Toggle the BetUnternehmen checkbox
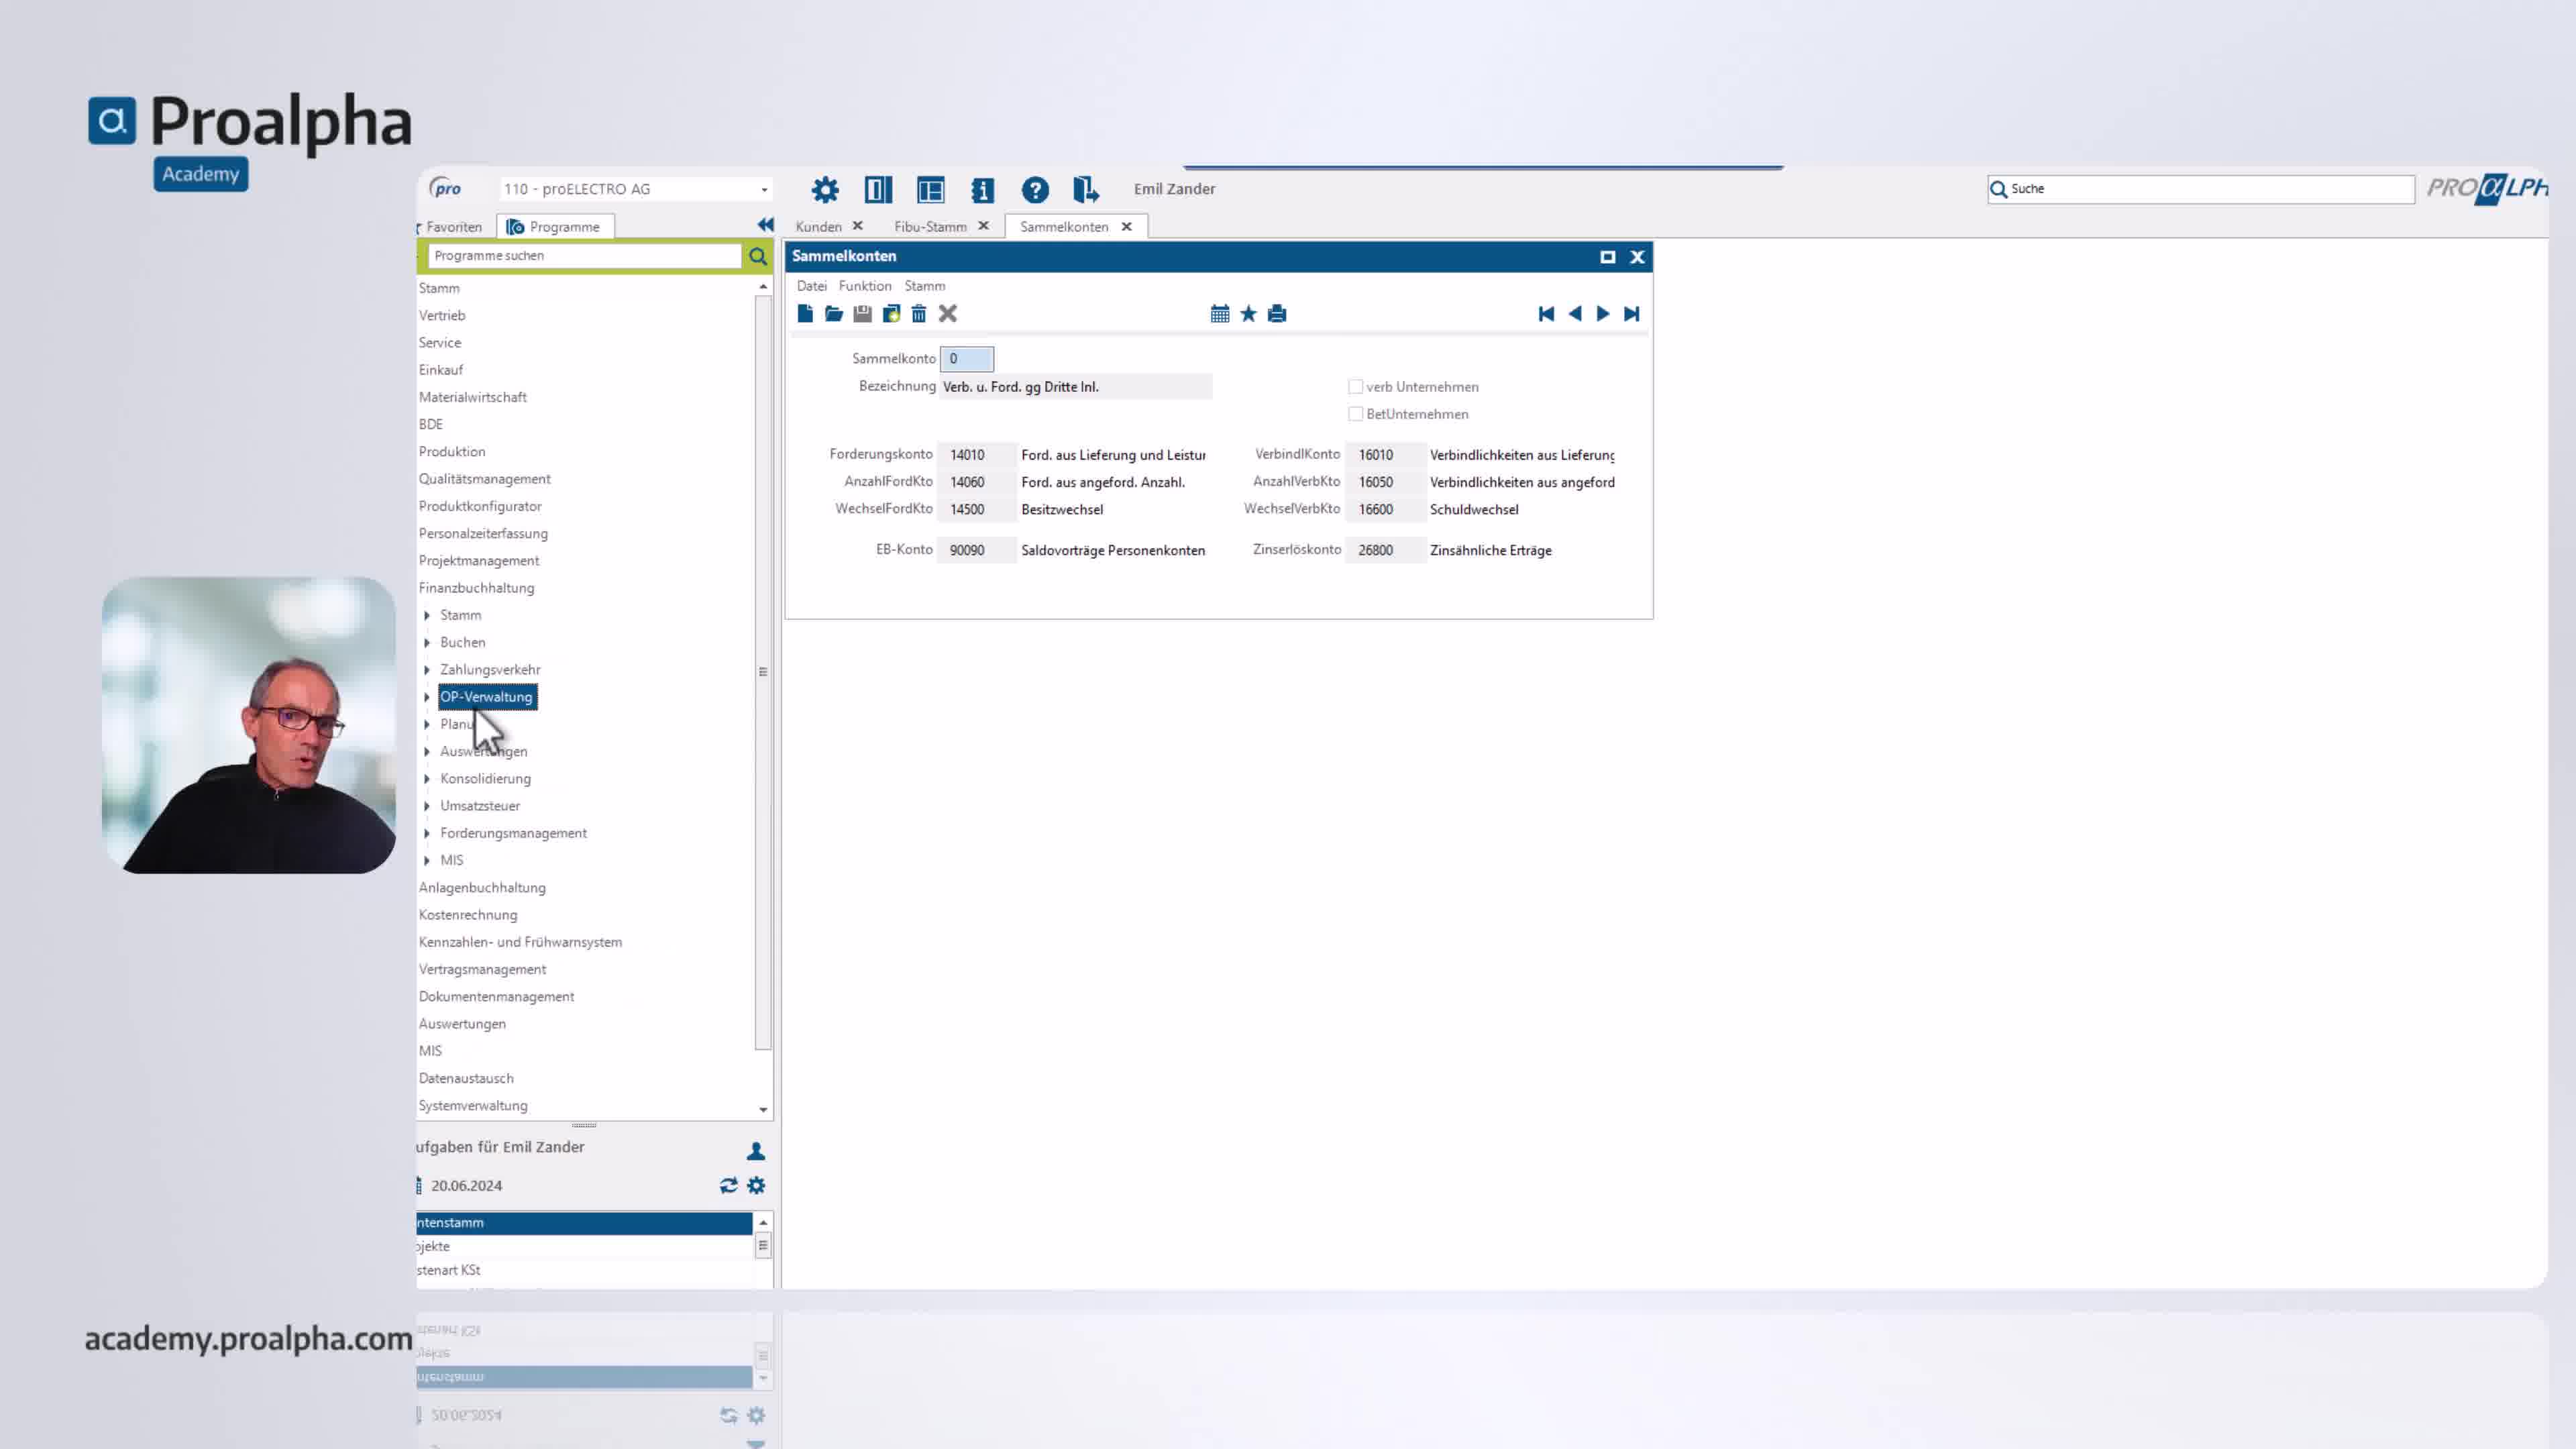Viewport: 2576px width, 1449px height. pyautogui.click(x=1356, y=414)
